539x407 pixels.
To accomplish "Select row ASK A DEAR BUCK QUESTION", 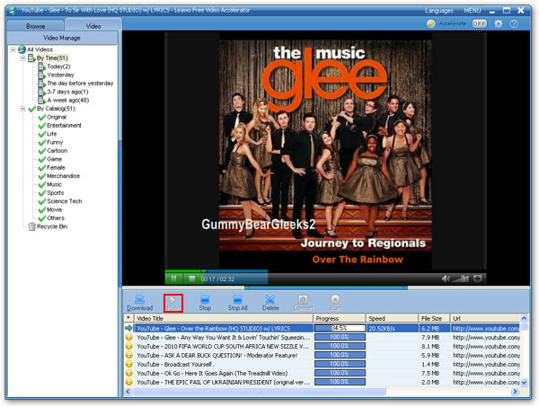I will click(323, 356).
